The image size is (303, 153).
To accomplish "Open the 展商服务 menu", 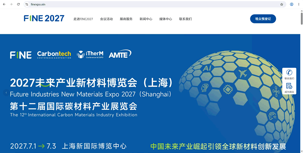I will coord(126,19).
